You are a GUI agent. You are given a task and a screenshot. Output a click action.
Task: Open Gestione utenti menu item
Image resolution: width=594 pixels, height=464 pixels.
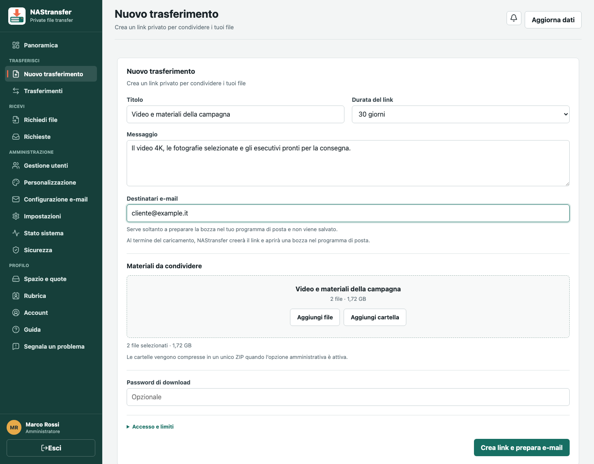[x=51, y=166]
